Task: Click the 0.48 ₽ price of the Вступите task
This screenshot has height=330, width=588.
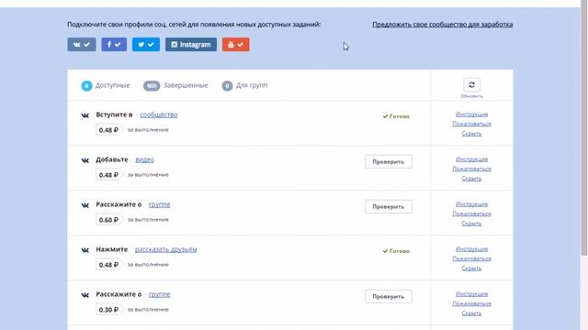Action: (x=108, y=130)
